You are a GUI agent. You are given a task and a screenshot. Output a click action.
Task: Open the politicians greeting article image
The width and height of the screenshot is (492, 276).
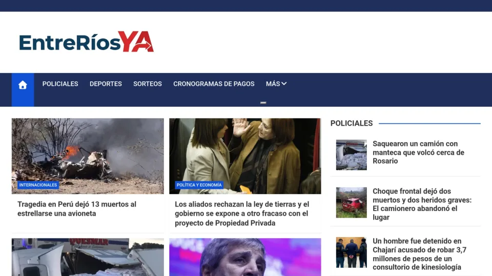245,156
